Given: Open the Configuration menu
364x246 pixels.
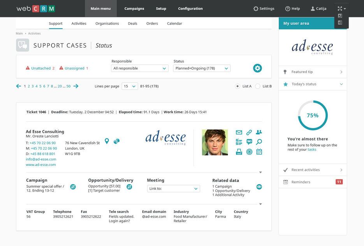Looking at the screenshot, I should [x=190, y=9].
